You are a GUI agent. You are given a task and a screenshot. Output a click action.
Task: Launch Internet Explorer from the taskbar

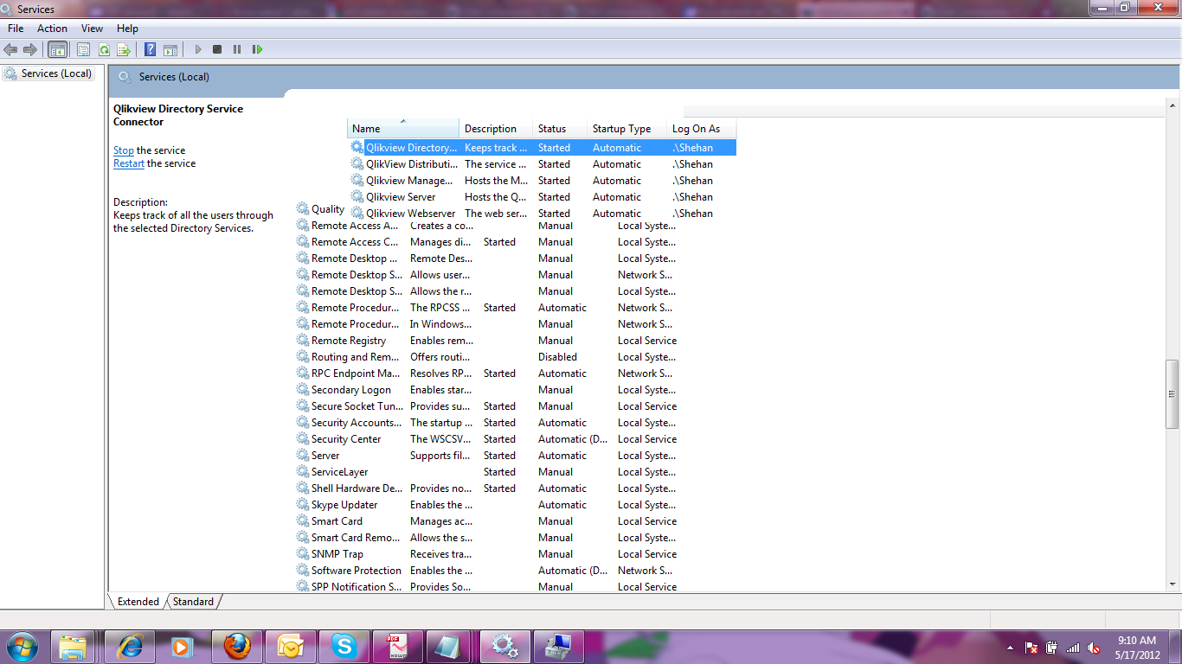click(130, 647)
